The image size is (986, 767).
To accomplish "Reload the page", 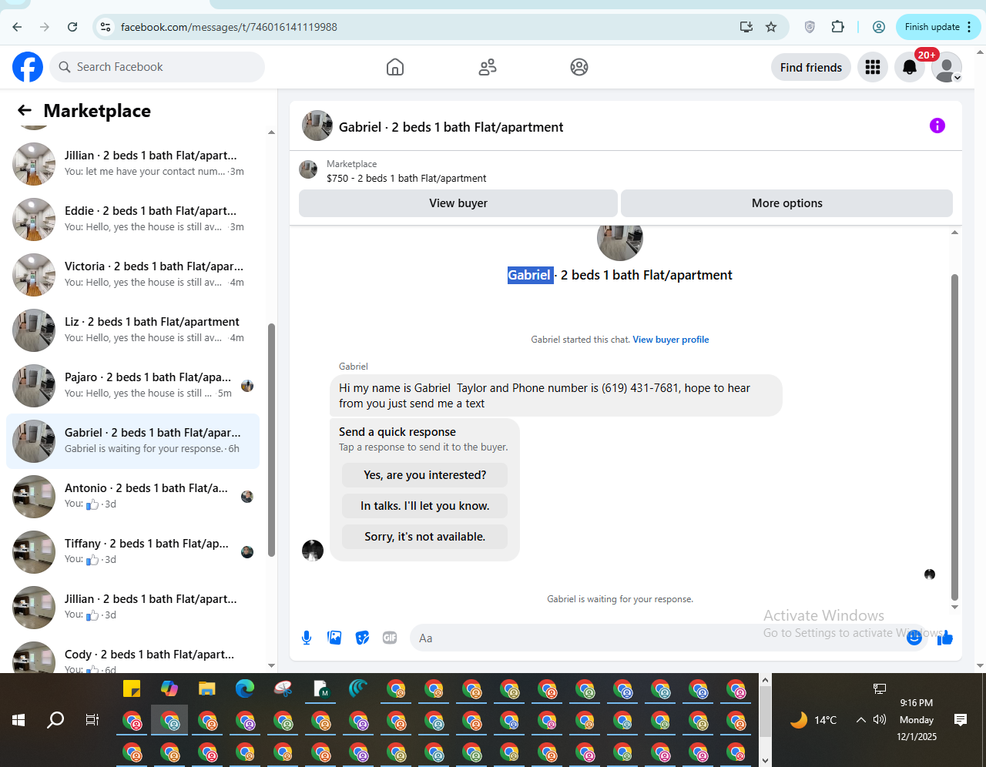I will 72,27.
